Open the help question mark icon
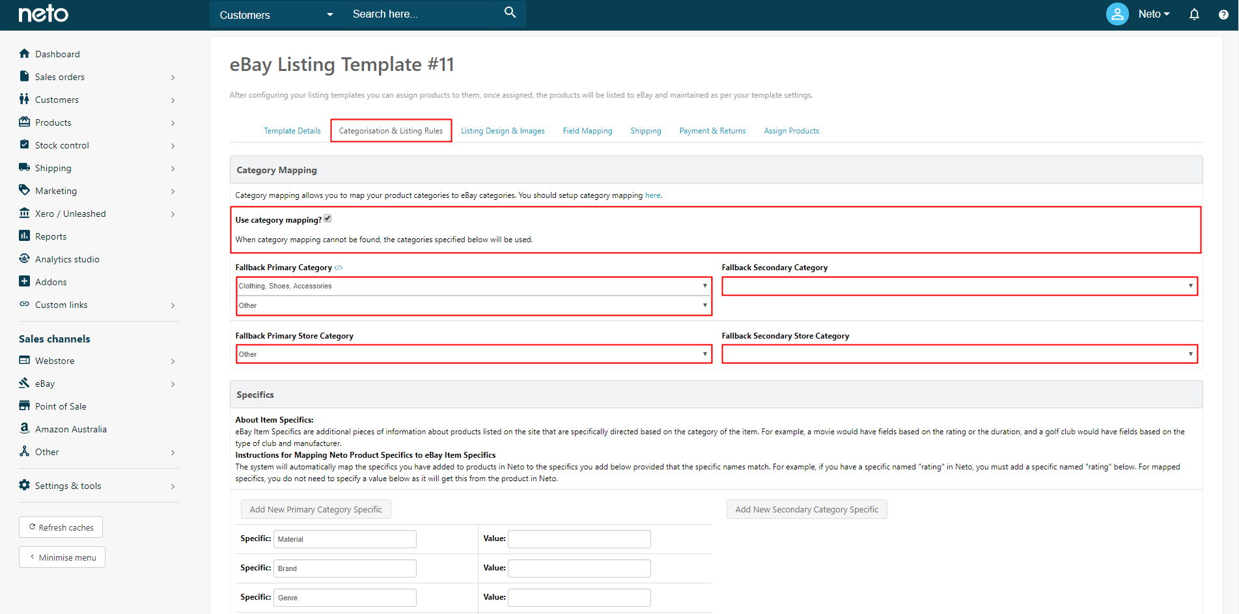Screen dimensions: 1239x614 coord(1223,15)
